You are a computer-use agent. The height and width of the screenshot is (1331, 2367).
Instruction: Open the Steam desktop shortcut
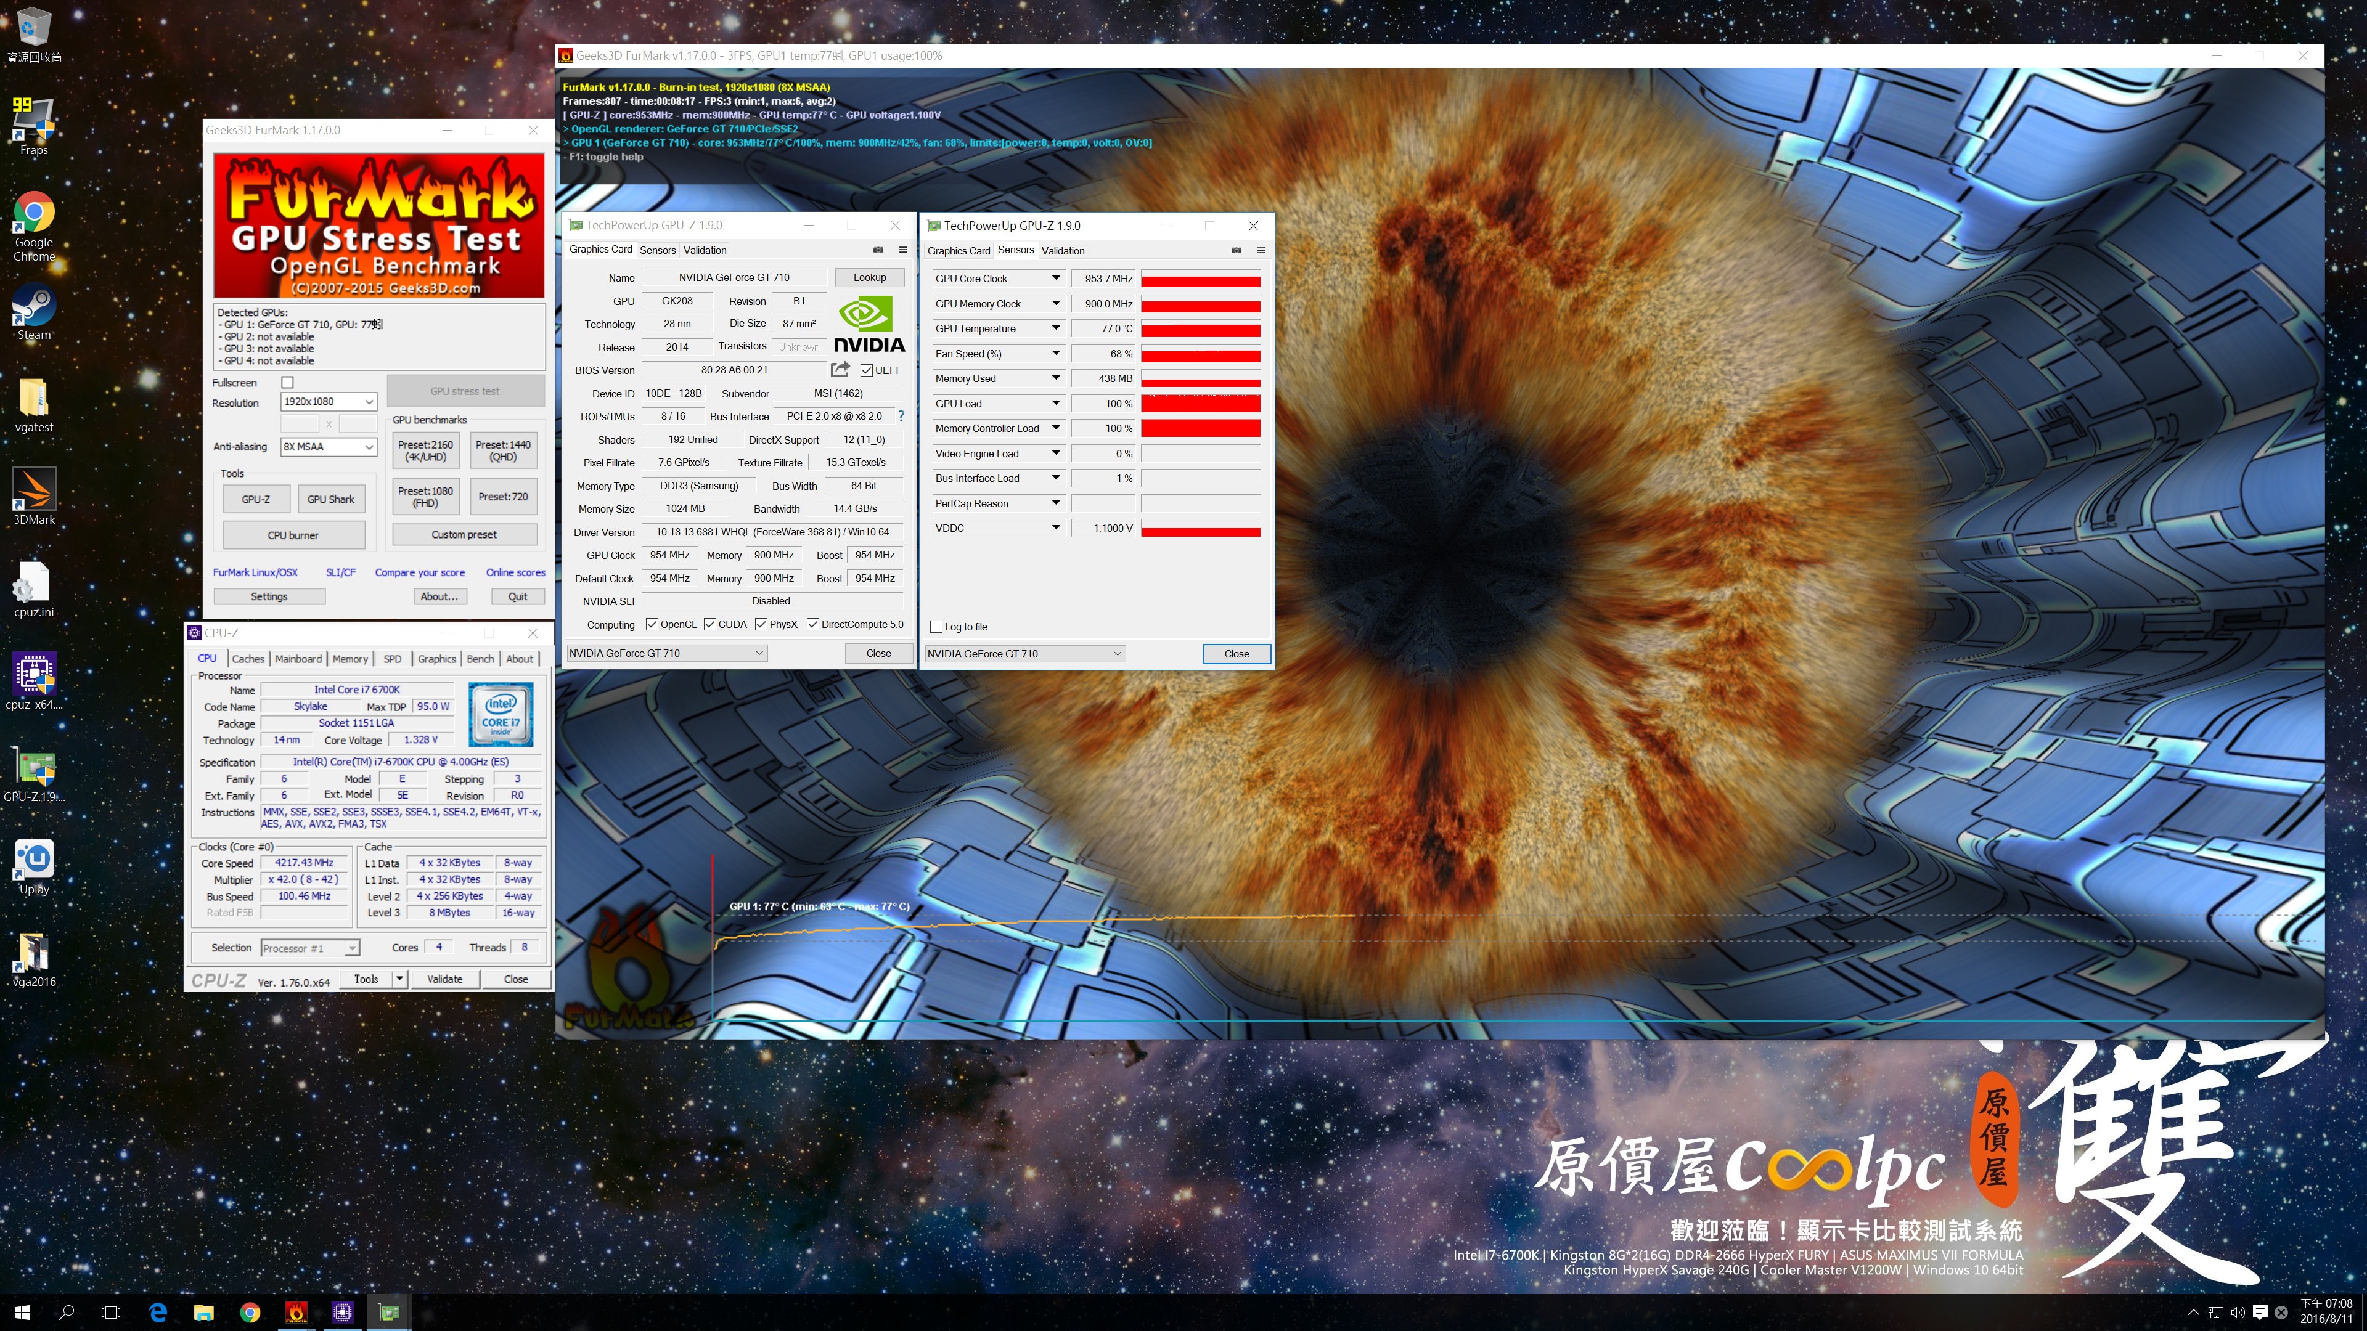click(x=34, y=312)
